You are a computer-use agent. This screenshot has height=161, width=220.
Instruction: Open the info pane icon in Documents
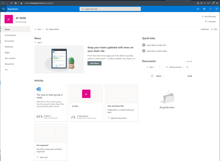pyautogui.click(x=187, y=67)
